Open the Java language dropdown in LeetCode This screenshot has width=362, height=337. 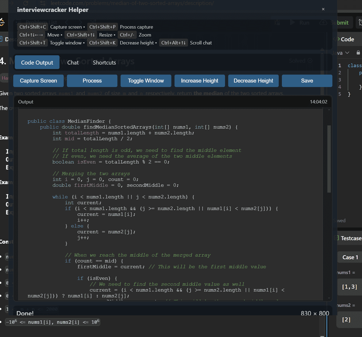click(x=341, y=53)
